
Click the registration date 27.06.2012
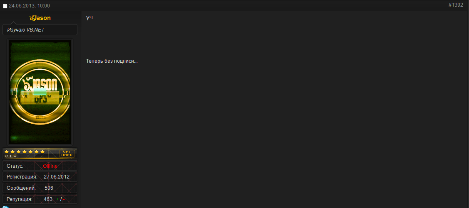click(x=57, y=177)
